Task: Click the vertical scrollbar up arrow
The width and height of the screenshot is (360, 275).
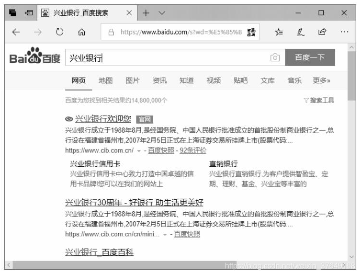Action: 351,47
